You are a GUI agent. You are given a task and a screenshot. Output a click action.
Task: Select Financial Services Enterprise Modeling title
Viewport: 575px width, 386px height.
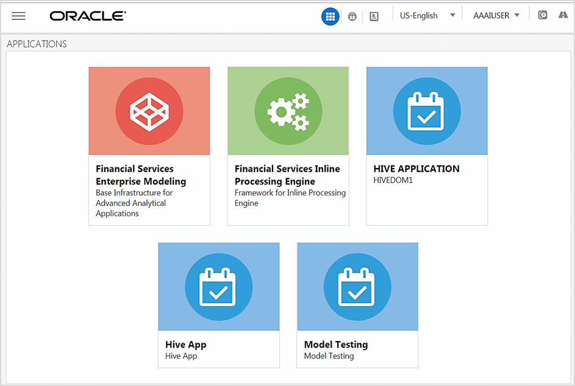tap(141, 175)
